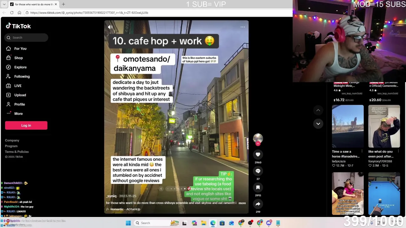The height and width of the screenshot is (228, 406).
Task: Open the three-dot options menu on the post
Action: 243,27
